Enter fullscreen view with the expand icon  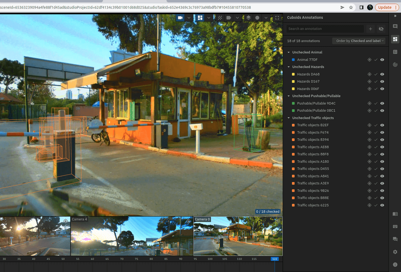point(277,18)
